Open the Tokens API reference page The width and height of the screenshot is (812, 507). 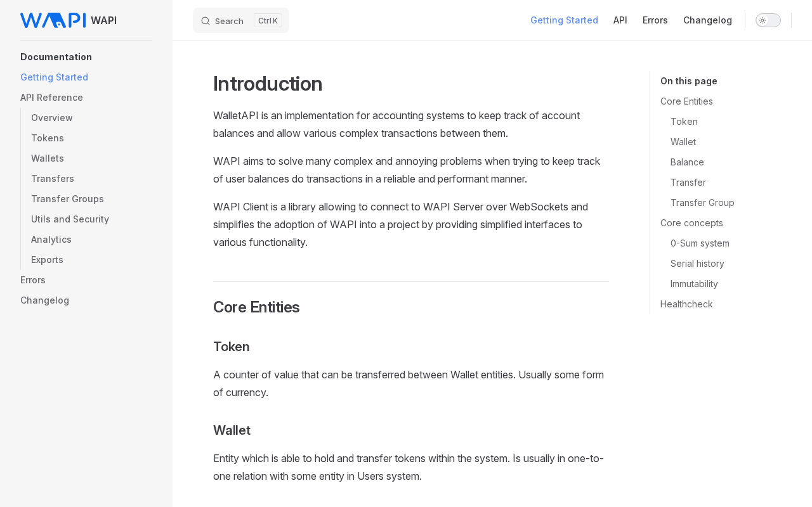(x=48, y=138)
